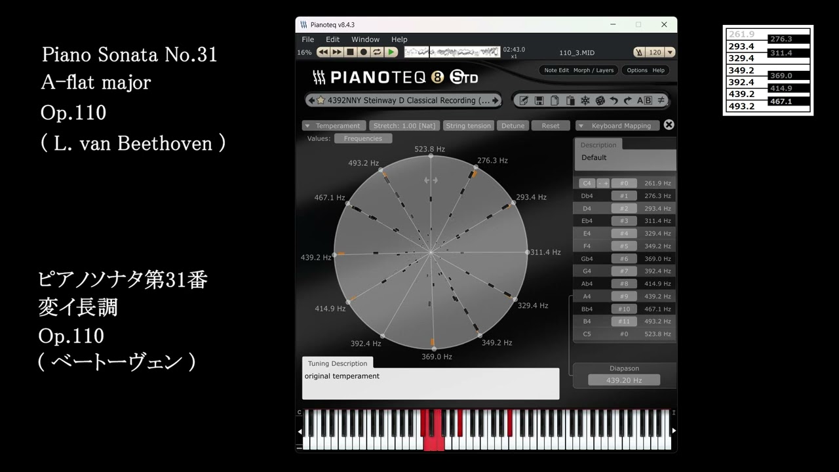The width and height of the screenshot is (839, 472).
Task: Start recording with the record button
Action: pyautogui.click(x=364, y=52)
